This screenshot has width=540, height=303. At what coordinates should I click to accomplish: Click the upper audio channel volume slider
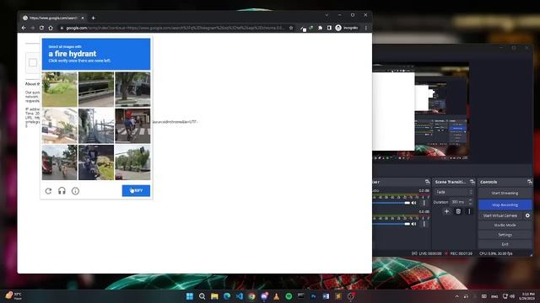(x=391, y=203)
